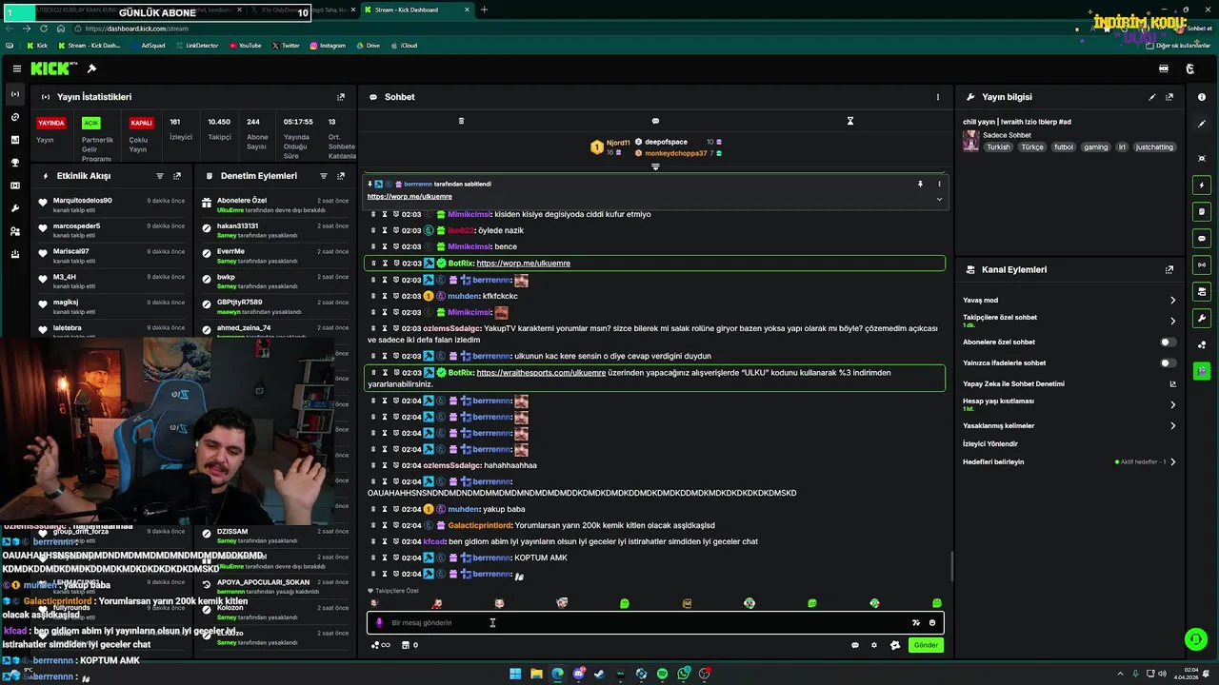Click muhden username in yakup baba message
The image size is (1219, 685).
pos(464,509)
